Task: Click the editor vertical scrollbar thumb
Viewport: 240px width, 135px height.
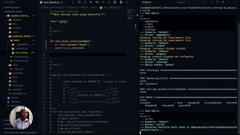Action: [135, 26]
